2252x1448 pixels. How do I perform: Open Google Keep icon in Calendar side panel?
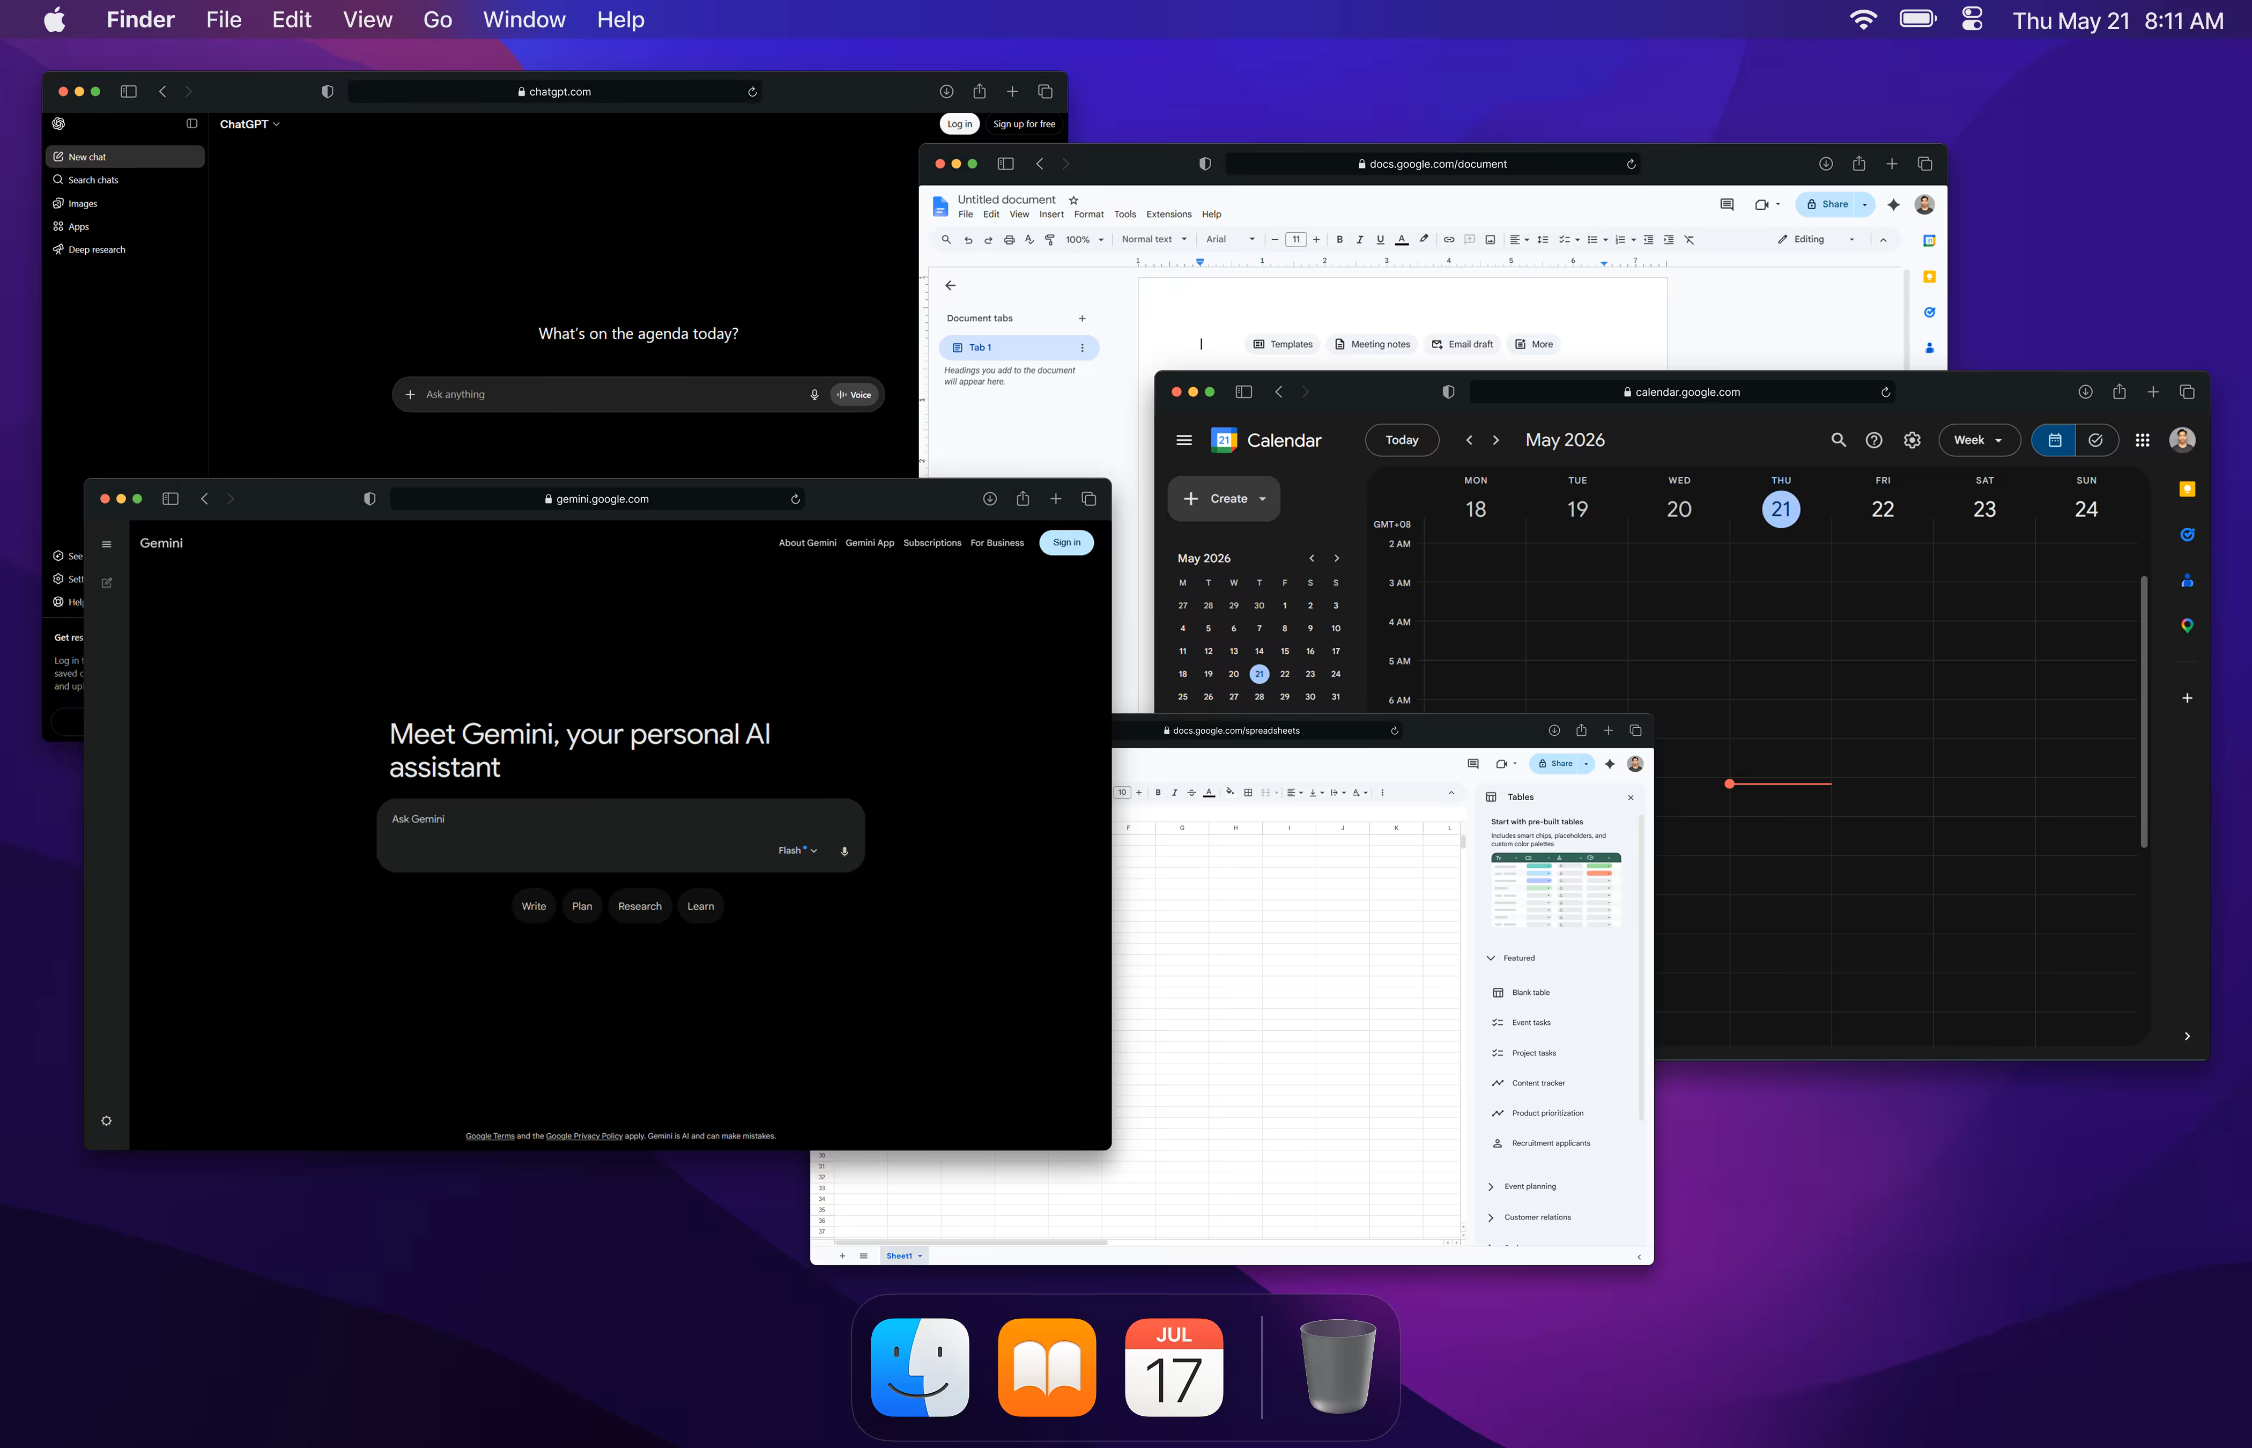coord(2187,489)
